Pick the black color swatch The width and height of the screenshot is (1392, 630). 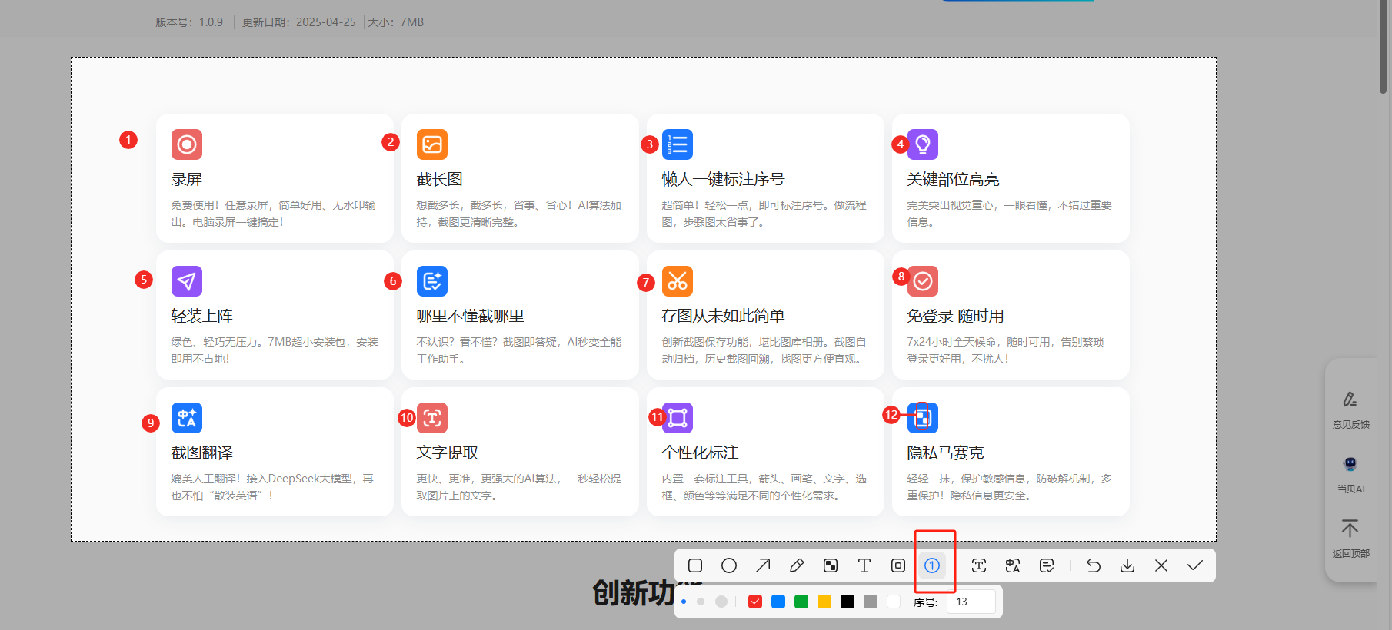[848, 602]
